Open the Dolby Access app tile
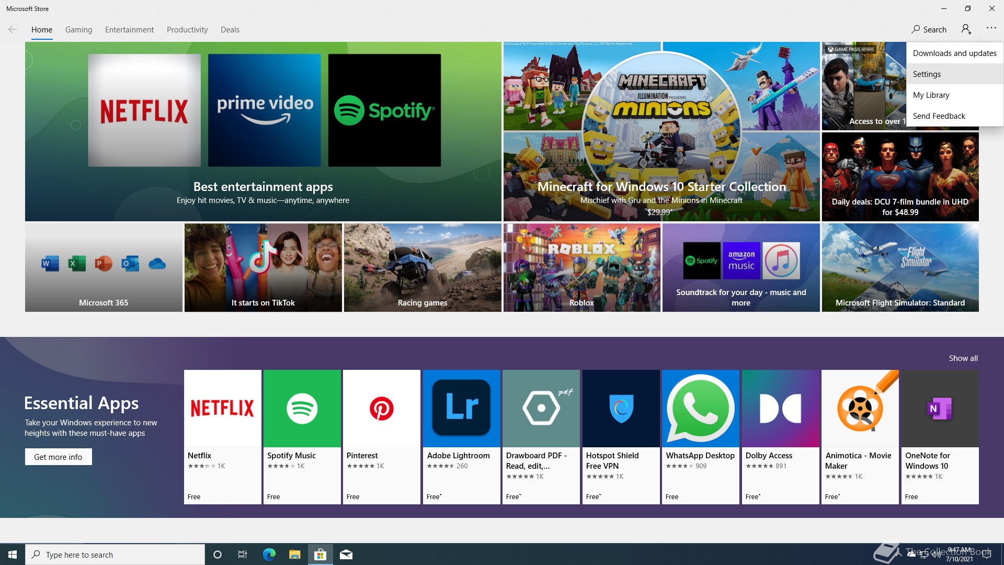The height and width of the screenshot is (565, 1004). pyautogui.click(x=781, y=437)
